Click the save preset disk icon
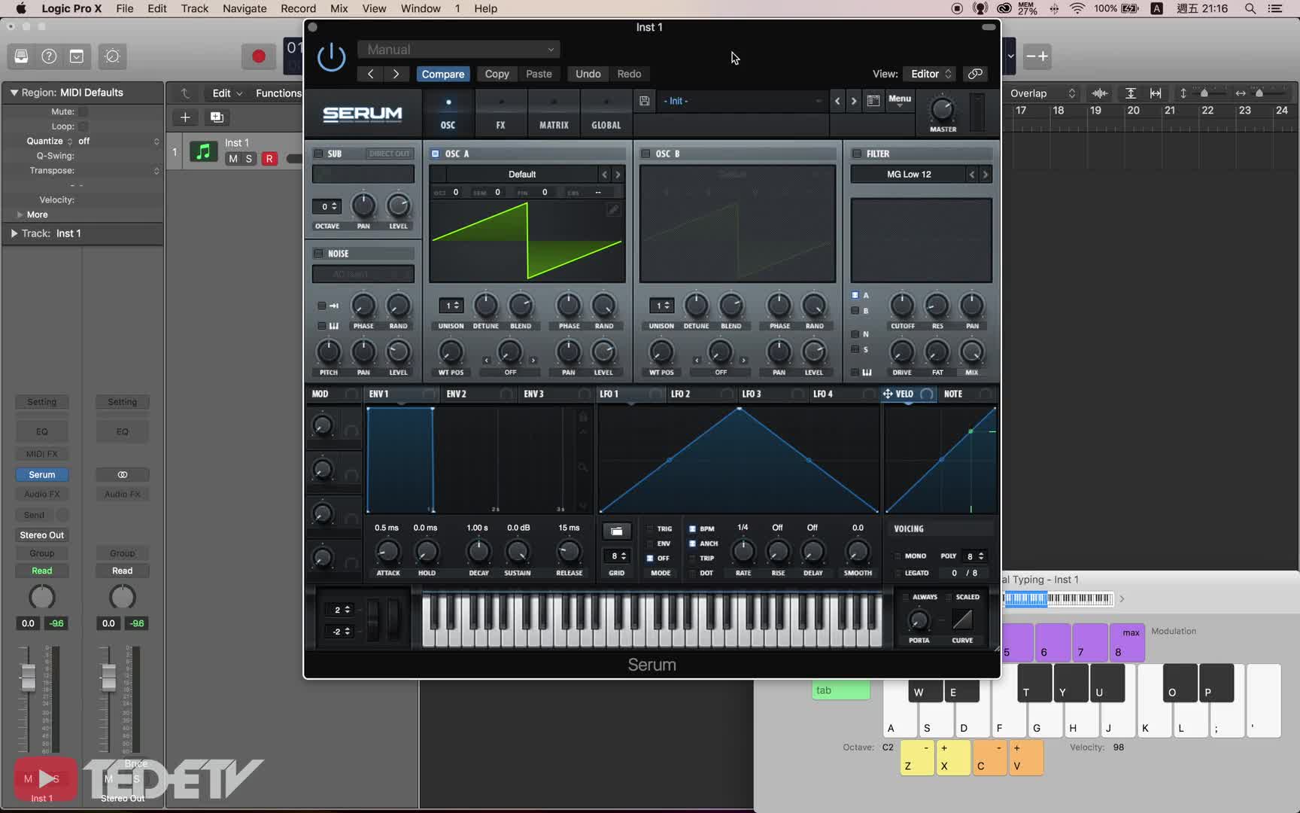 (x=644, y=101)
